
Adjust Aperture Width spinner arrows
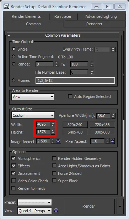point(113,116)
